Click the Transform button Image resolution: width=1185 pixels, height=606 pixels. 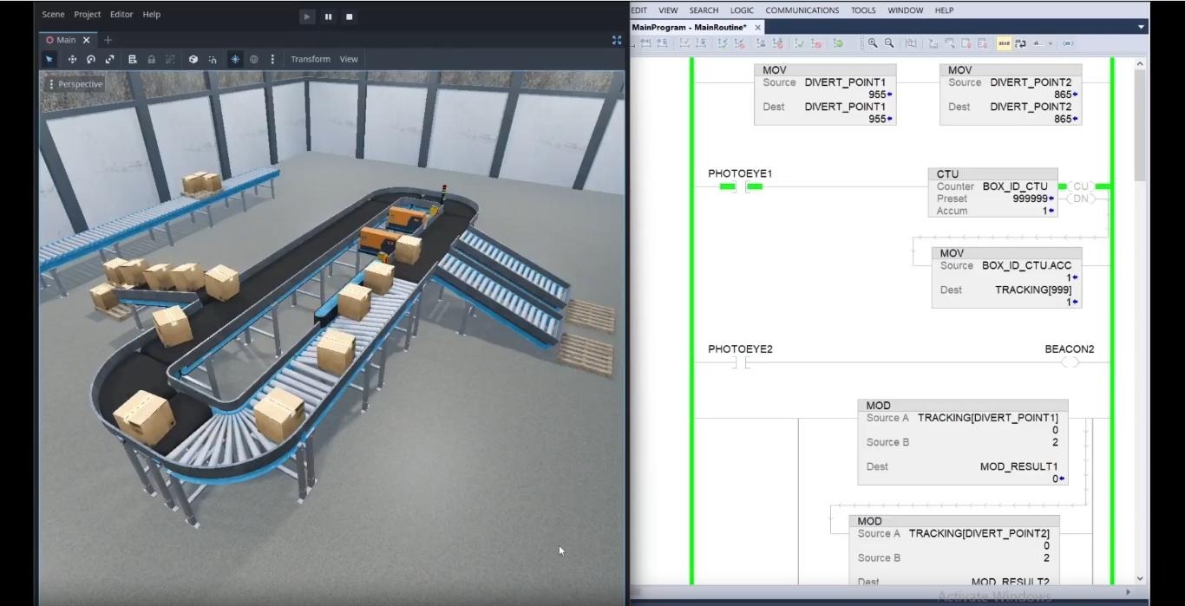(x=310, y=59)
